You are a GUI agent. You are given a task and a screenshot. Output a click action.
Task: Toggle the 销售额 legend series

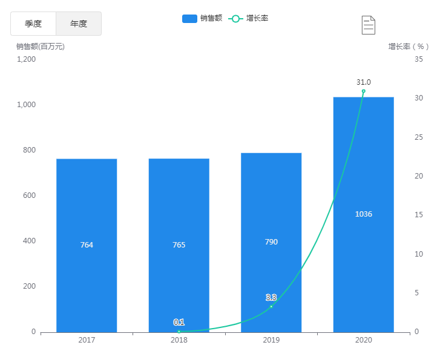(202, 19)
